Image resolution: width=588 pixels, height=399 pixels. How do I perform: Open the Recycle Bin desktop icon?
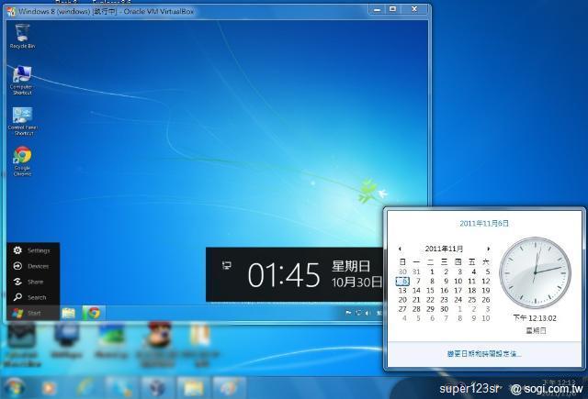point(22,36)
